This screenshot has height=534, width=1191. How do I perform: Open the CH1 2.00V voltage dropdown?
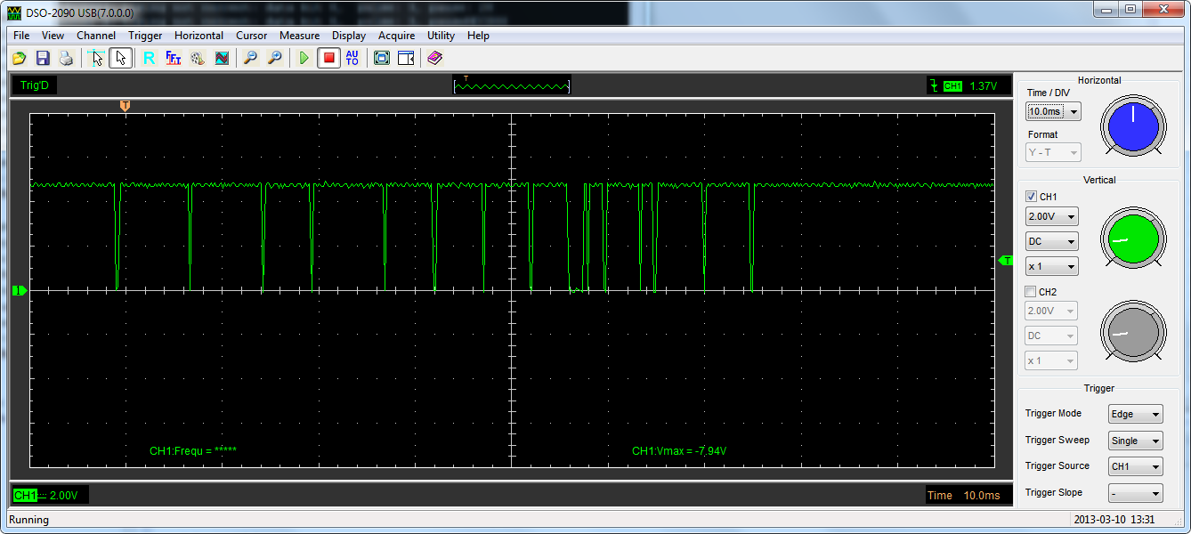1051,216
